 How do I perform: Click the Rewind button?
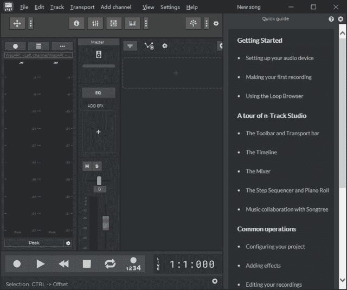pyautogui.click(x=63, y=264)
